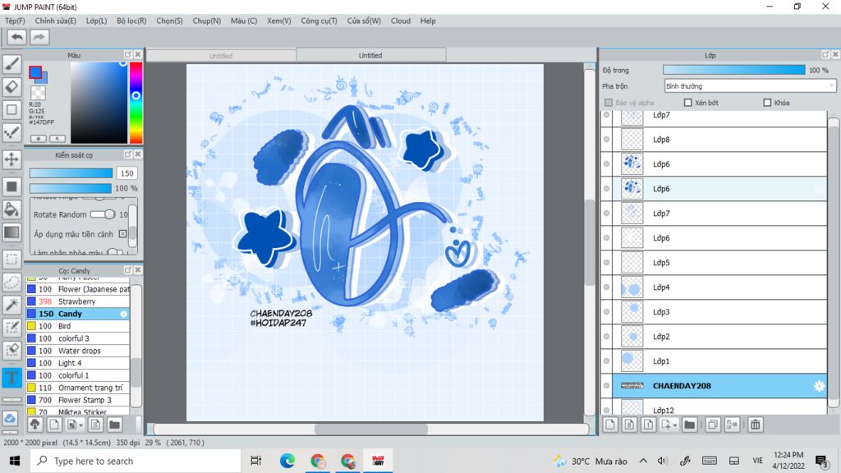The height and width of the screenshot is (473, 841).
Task: Tick the Xén bớt checkbox
Action: tap(687, 103)
